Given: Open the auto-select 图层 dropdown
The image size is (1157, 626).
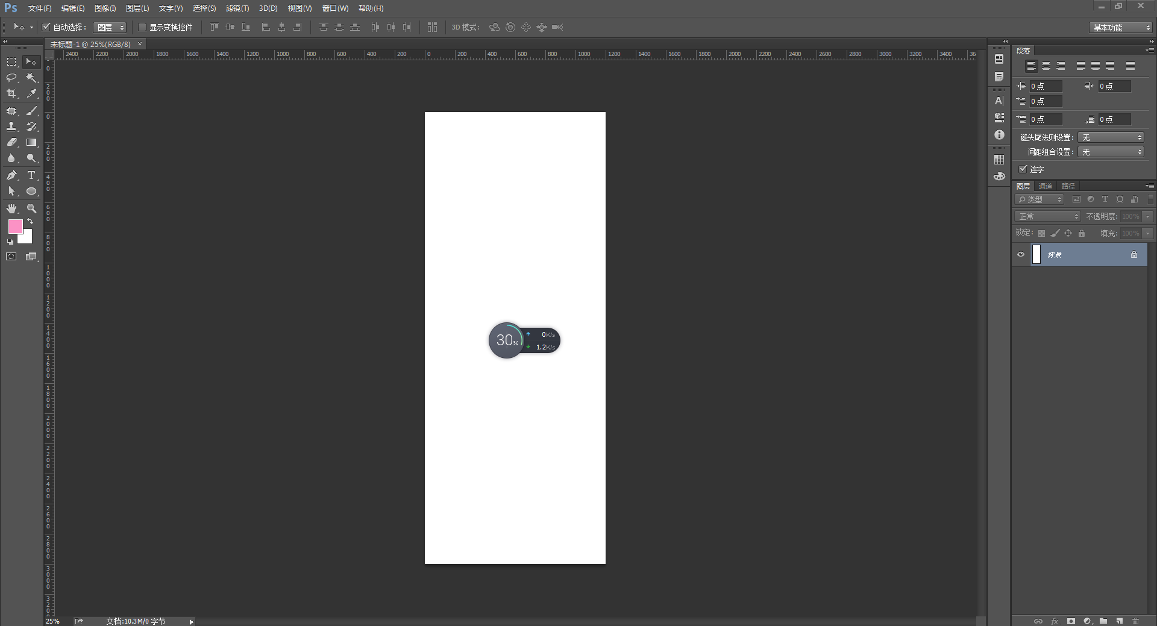Looking at the screenshot, I should click(x=110, y=27).
